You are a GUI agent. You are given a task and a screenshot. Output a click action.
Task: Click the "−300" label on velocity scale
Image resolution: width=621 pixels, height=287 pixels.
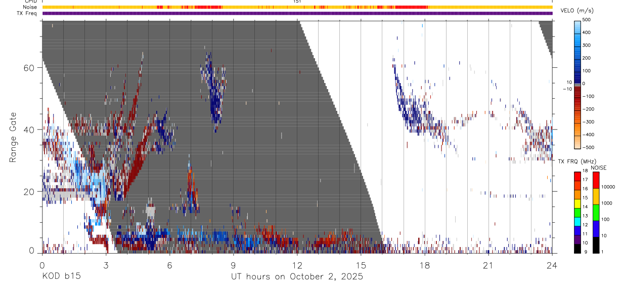pos(589,121)
